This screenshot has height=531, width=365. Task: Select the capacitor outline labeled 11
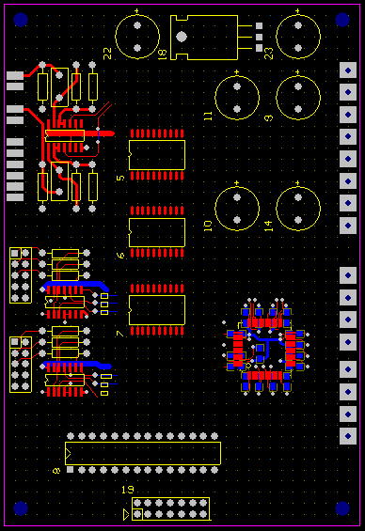(237, 98)
